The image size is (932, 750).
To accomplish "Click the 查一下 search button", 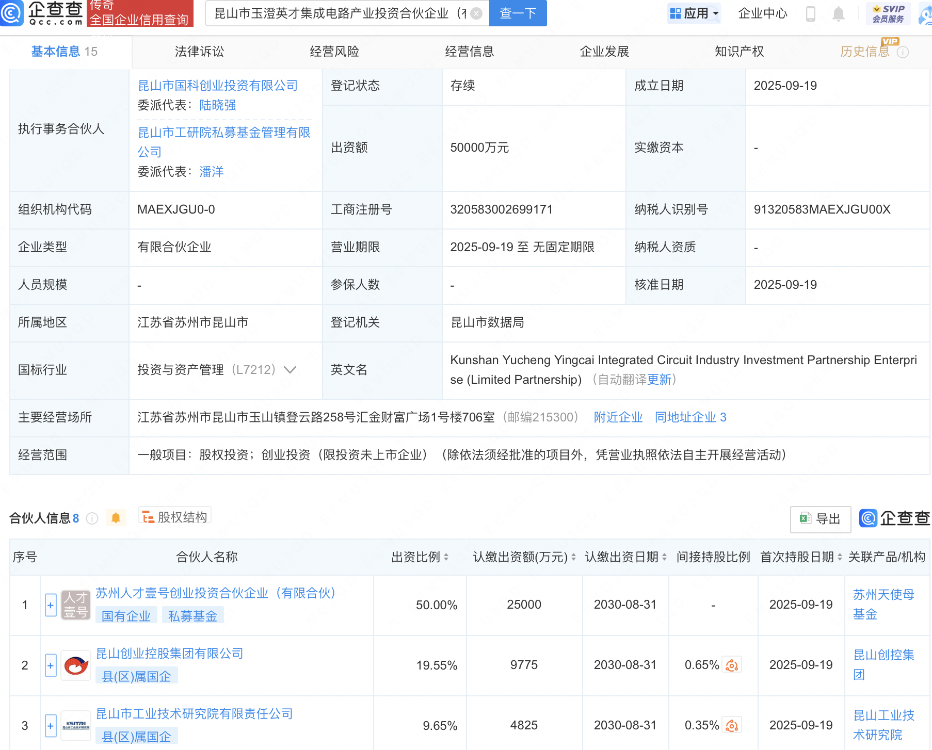I will pyautogui.click(x=518, y=13).
